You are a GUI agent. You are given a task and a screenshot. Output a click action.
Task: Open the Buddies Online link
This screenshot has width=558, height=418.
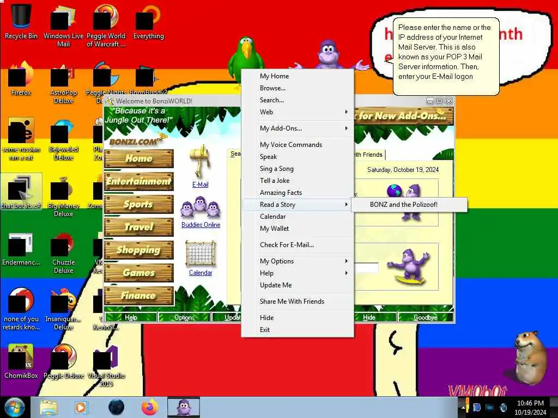point(201,225)
